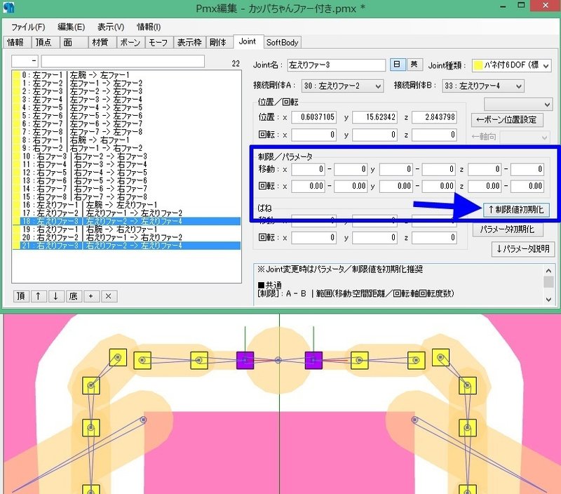Switch to the 面 tab
Image resolution: width=561 pixels, height=494 pixels.
pos(74,42)
